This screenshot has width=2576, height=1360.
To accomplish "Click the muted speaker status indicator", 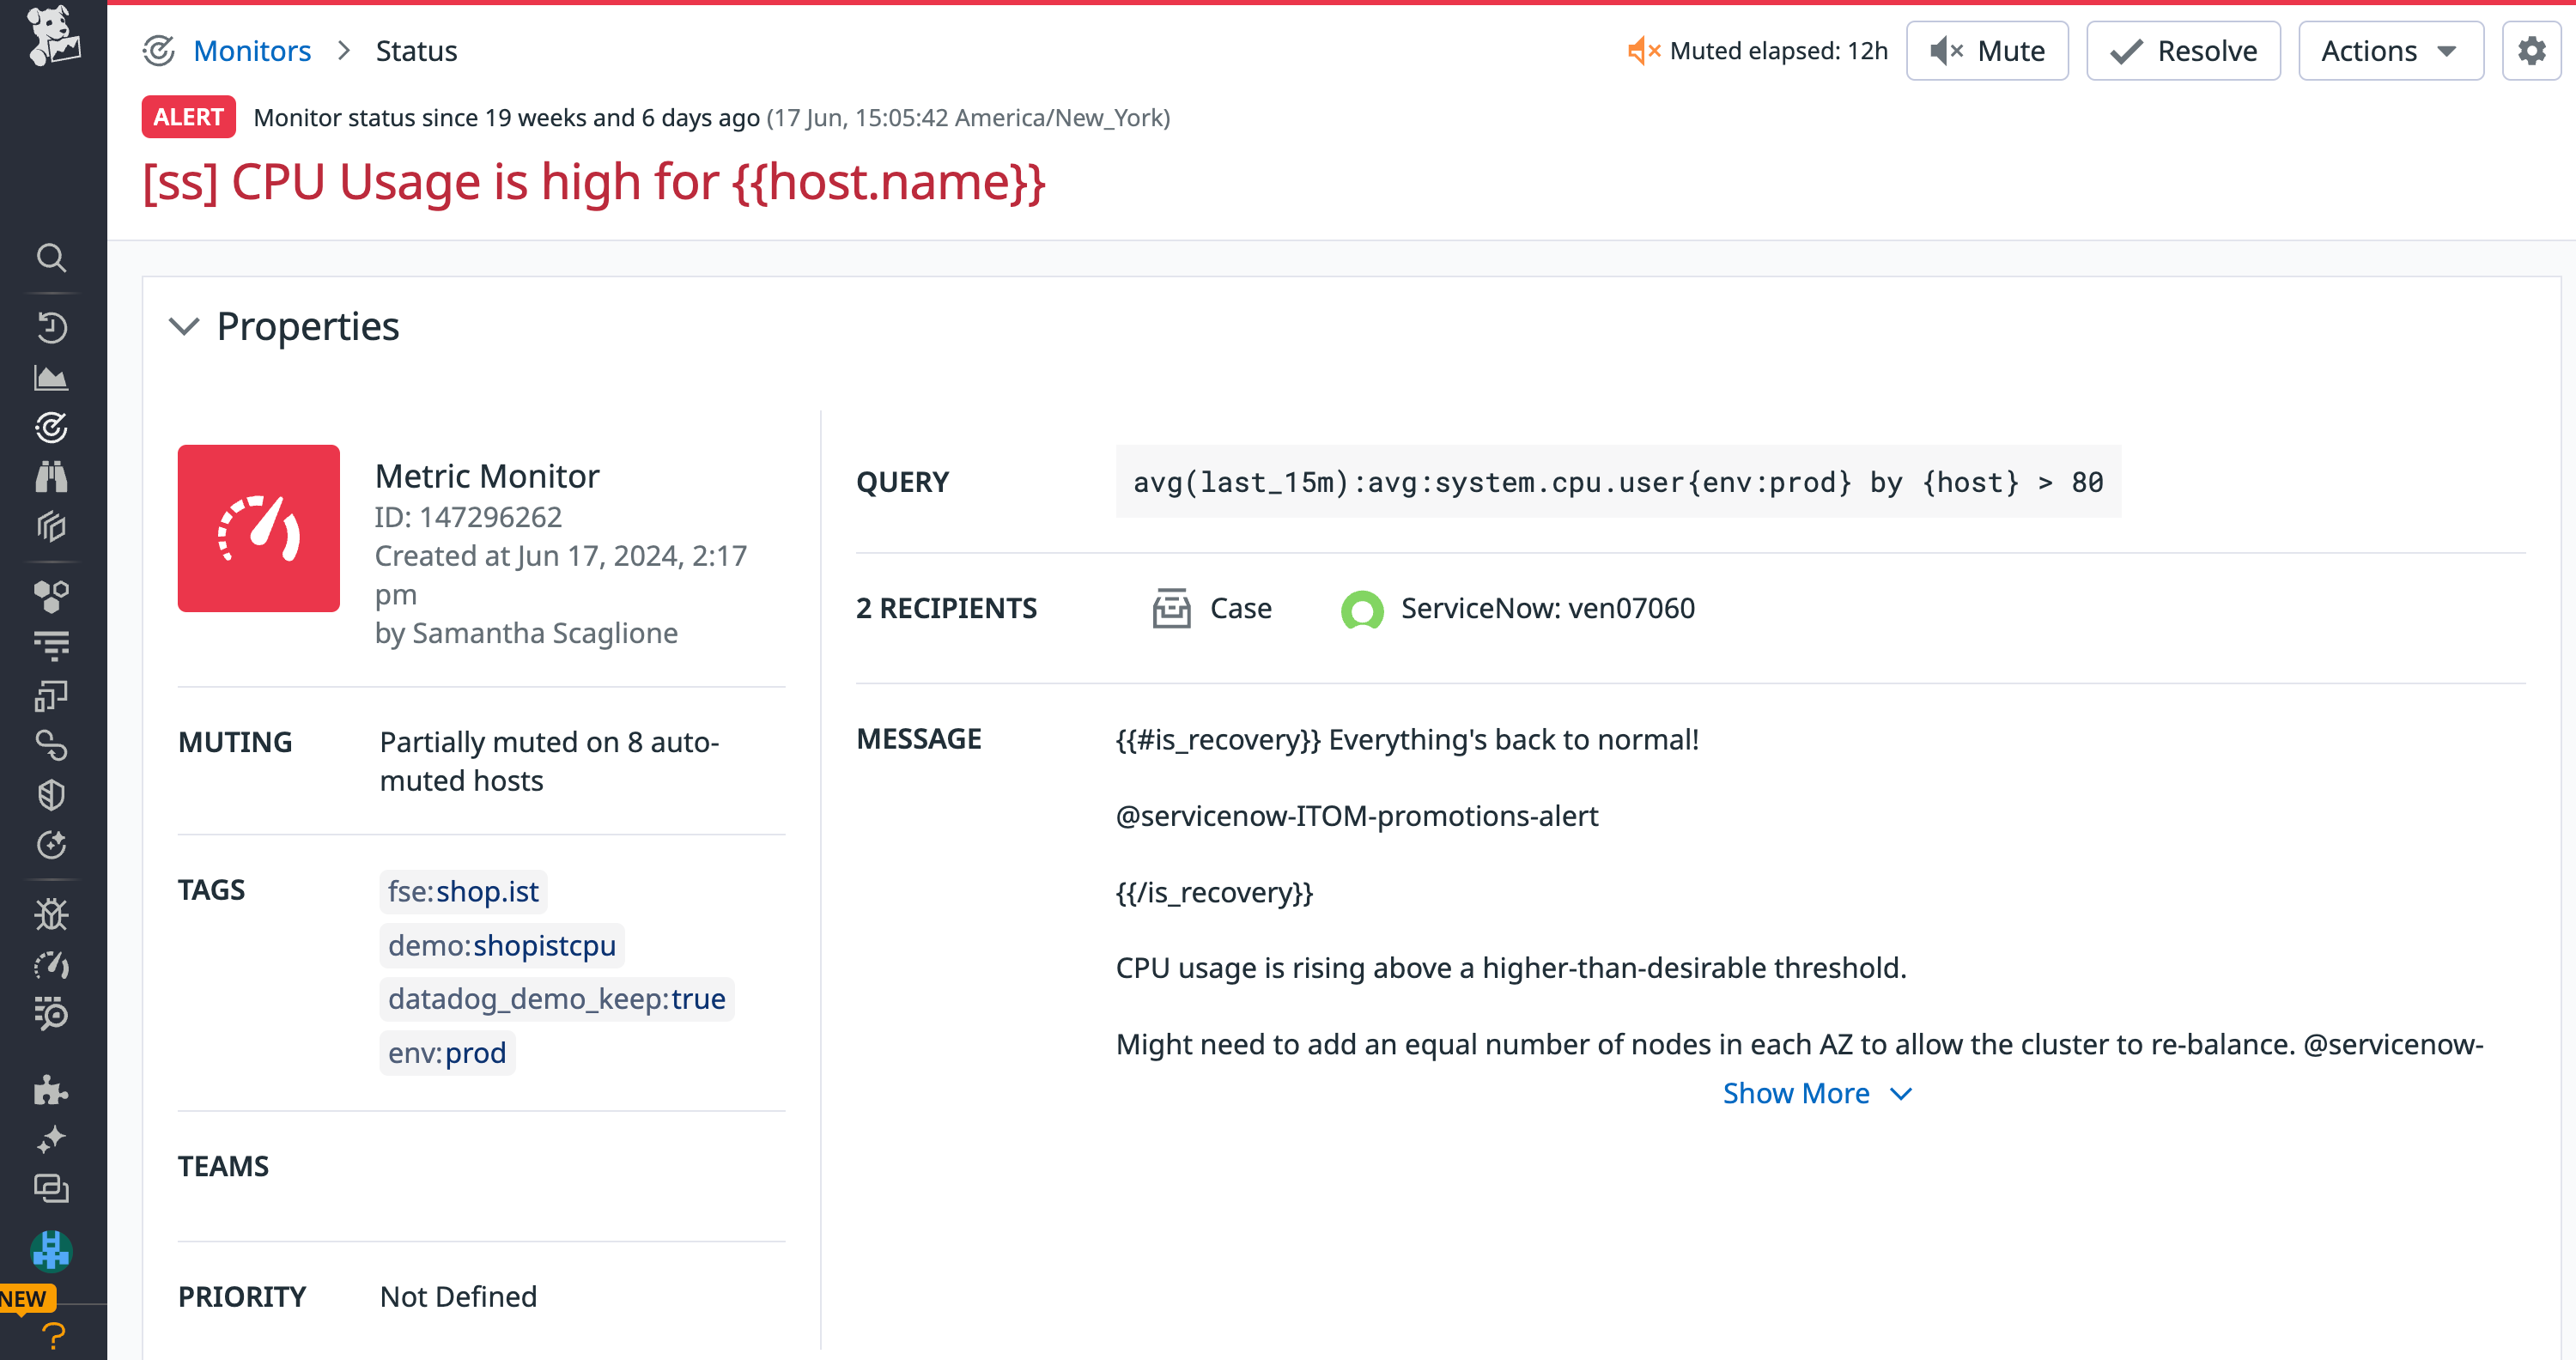I will [x=1643, y=50].
